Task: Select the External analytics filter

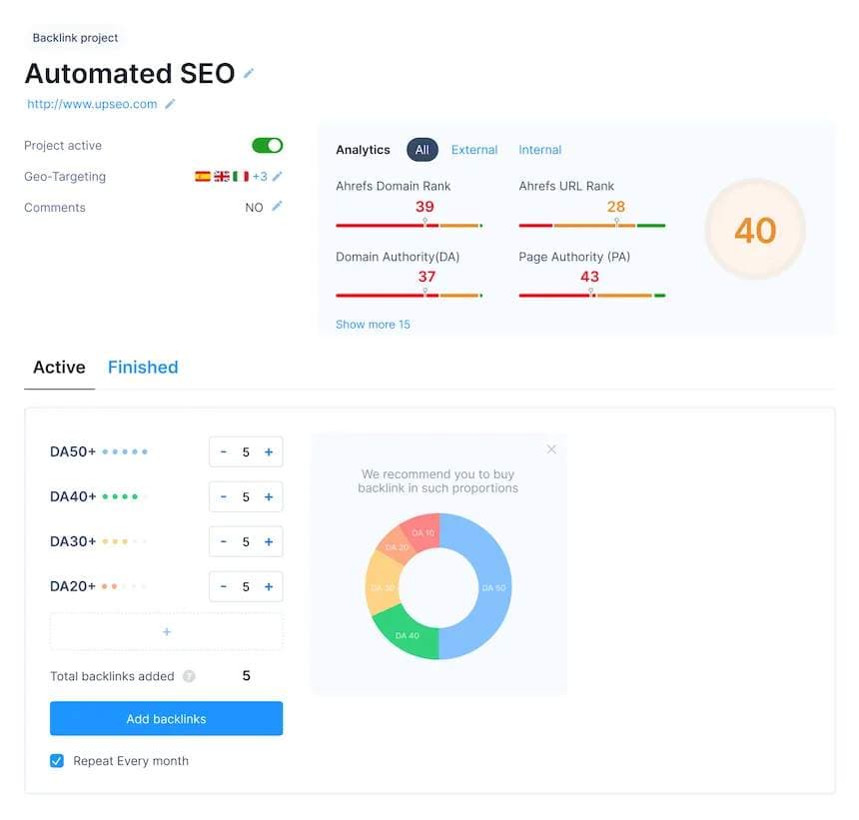Action: point(474,150)
